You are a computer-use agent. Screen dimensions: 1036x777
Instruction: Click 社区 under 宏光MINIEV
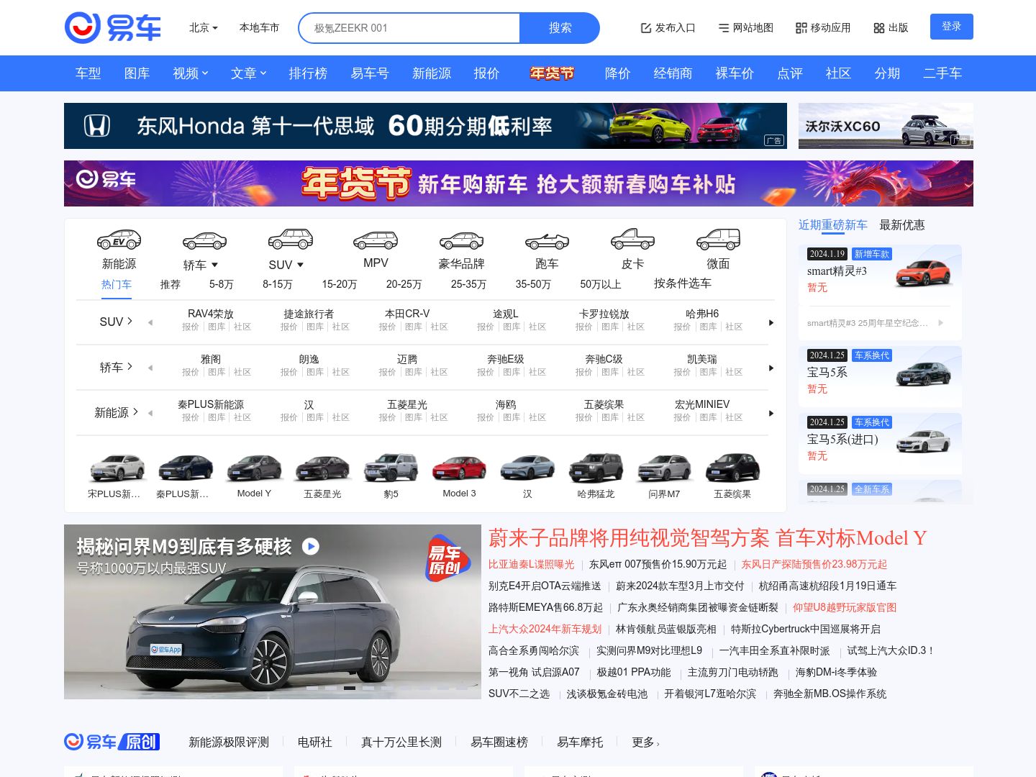coord(734,417)
